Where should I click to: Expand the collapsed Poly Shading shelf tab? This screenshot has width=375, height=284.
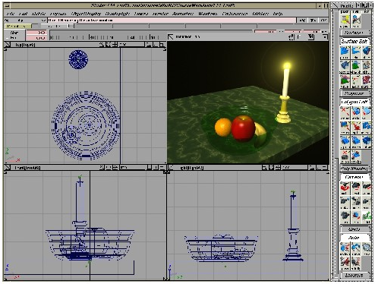point(355,169)
